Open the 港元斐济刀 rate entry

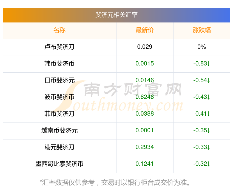coord(59,147)
